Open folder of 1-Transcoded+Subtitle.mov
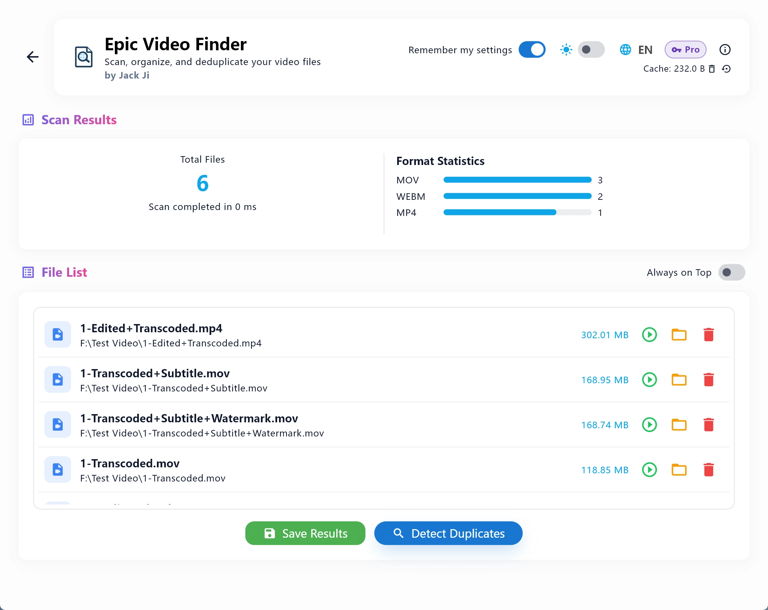This screenshot has height=610, width=768. click(679, 380)
